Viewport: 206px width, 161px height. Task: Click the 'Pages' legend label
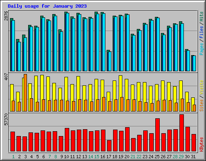(x=202, y=49)
